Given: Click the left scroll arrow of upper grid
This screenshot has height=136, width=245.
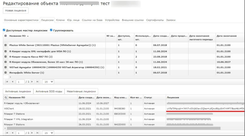Looking at the screenshot, I should pos(10,77).
